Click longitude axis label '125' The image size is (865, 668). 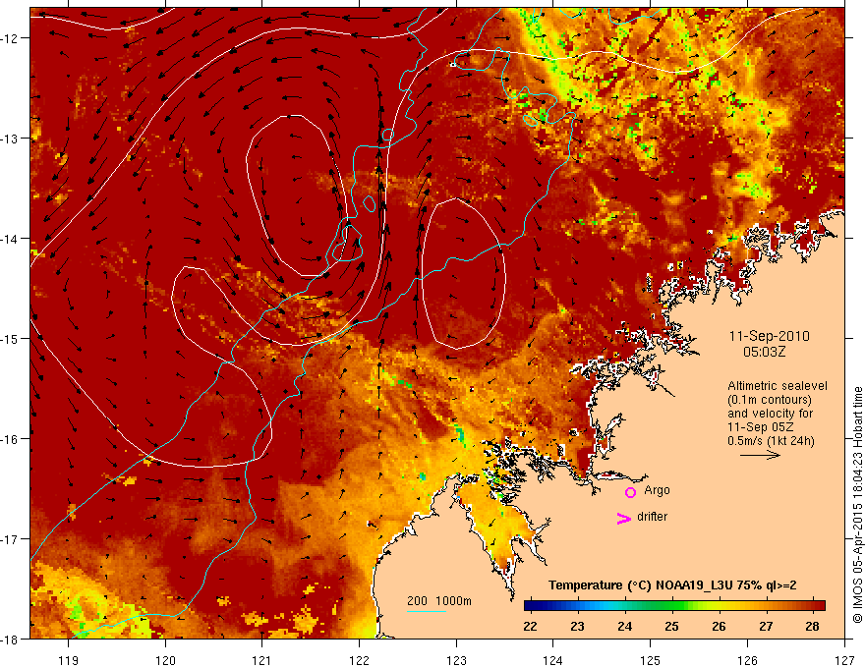651,660
